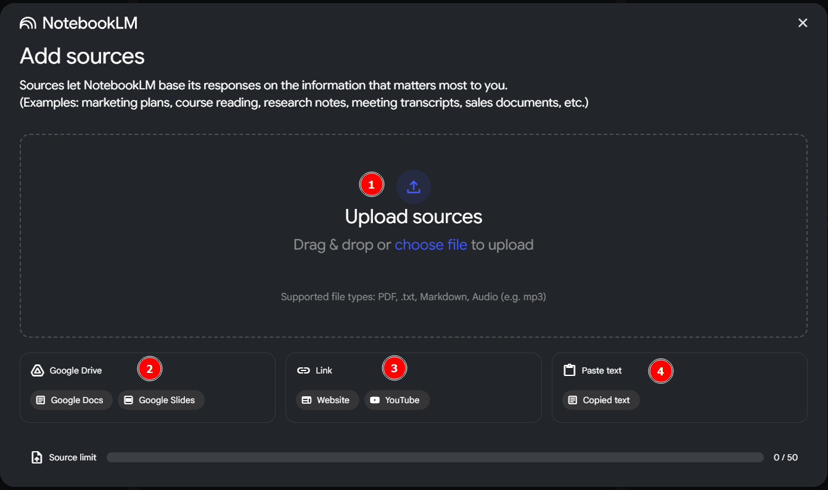This screenshot has height=490, width=828.
Task: Click the "0 / 50" source count
Action: 786,457
